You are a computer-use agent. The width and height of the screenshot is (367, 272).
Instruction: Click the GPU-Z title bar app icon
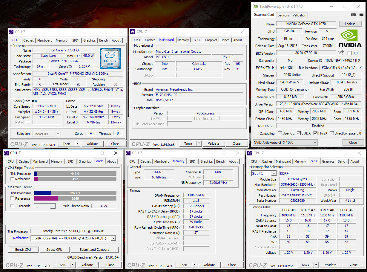coord(255,6)
